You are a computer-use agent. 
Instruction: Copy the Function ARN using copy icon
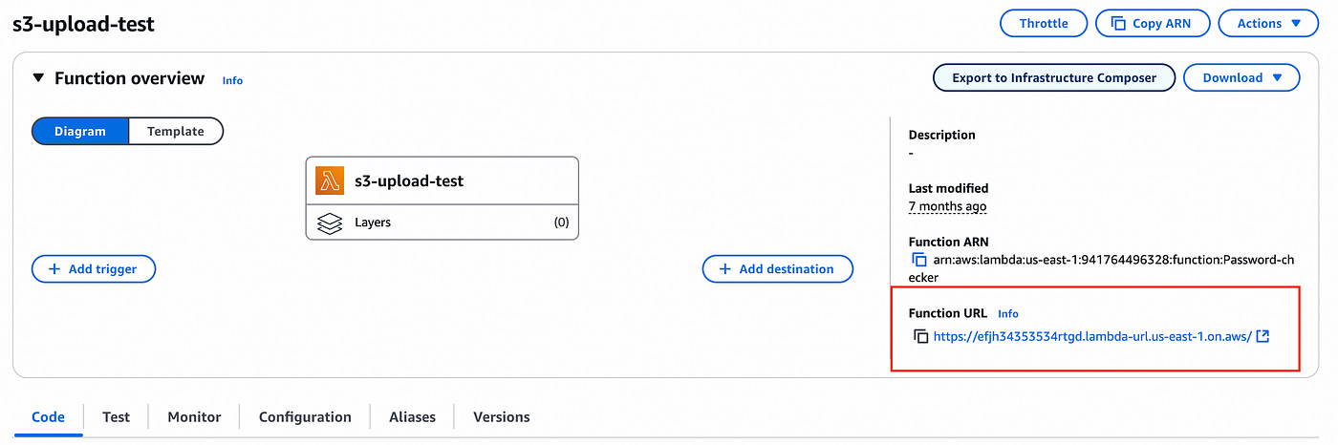(x=919, y=260)
